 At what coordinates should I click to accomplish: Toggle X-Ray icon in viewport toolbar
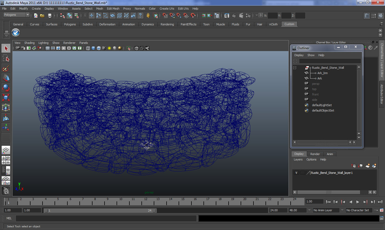coord(137,48)
